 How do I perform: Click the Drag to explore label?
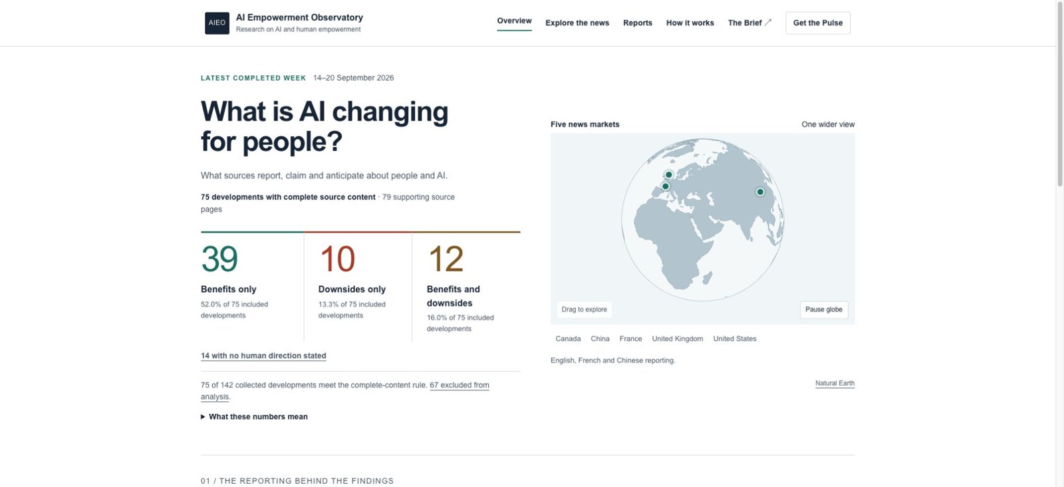tap(584, 309)
